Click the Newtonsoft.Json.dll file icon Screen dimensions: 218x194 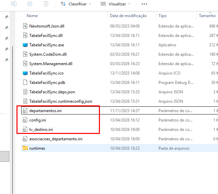tap(25, 26)
